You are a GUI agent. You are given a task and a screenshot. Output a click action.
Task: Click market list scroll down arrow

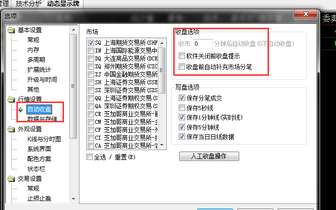click(162, 145)
